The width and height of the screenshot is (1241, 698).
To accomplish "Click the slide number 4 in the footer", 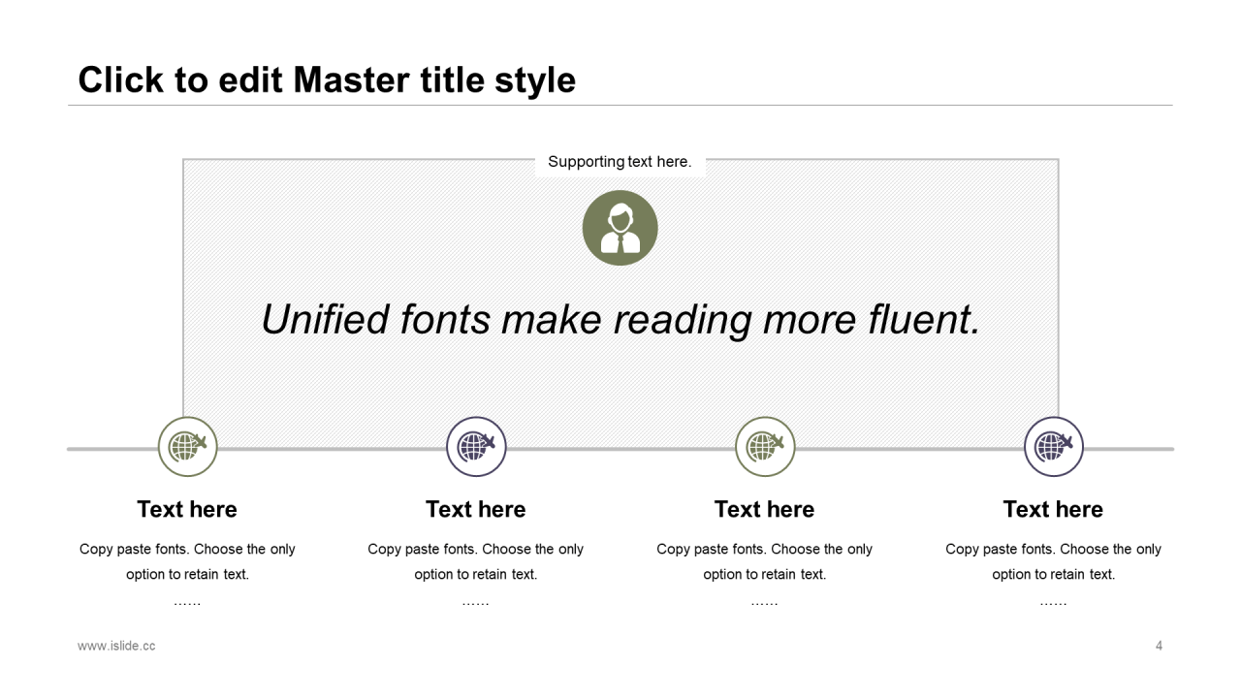I will [x=1159, y=646].
